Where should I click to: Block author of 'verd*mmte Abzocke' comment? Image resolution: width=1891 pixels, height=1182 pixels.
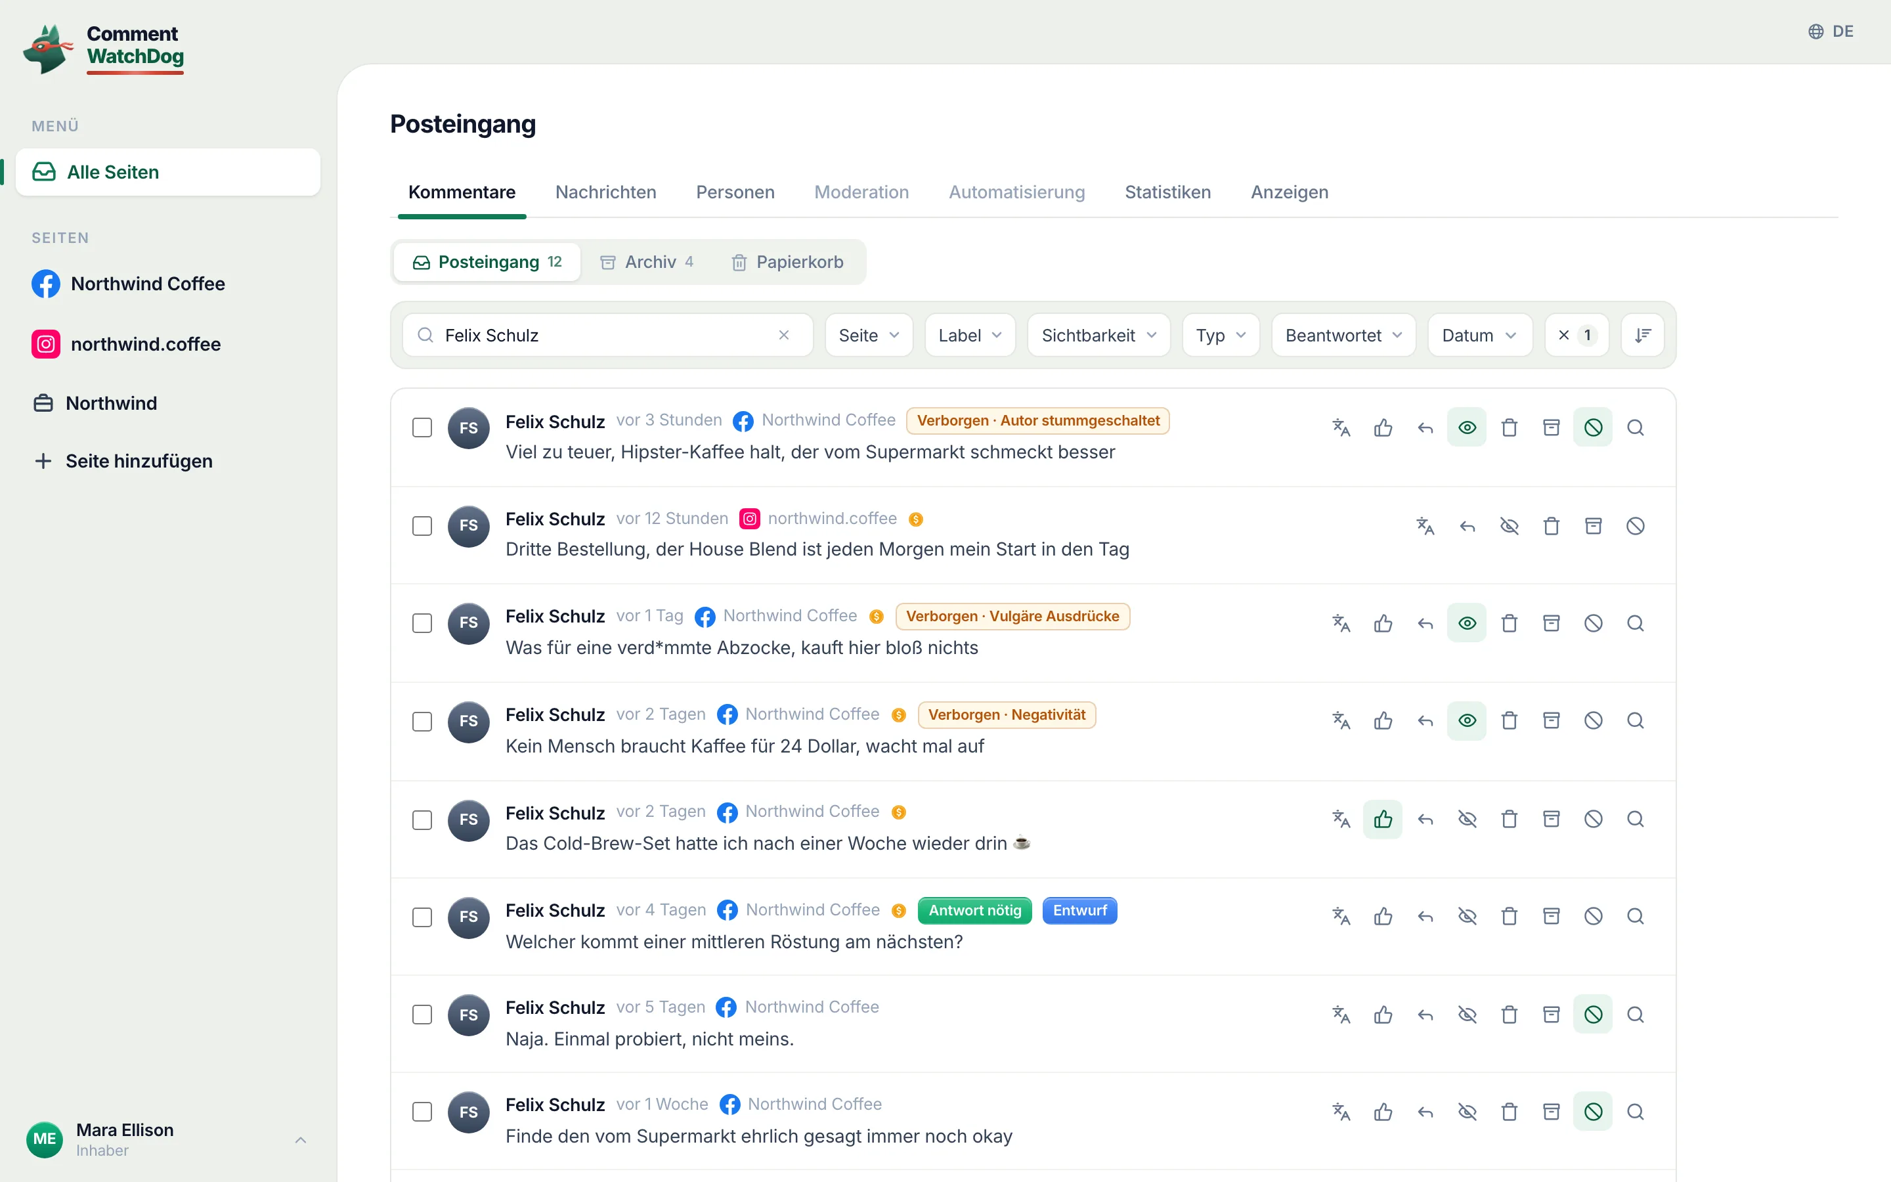point(1594,623)
